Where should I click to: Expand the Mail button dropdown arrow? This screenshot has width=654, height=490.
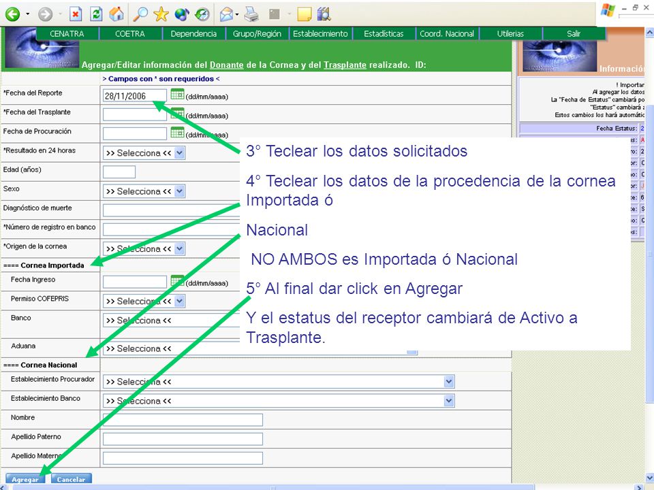[237, 14]
